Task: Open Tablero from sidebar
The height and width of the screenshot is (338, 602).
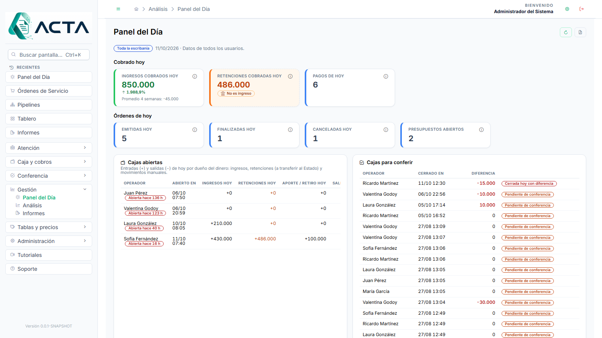Action: (49, 119)
